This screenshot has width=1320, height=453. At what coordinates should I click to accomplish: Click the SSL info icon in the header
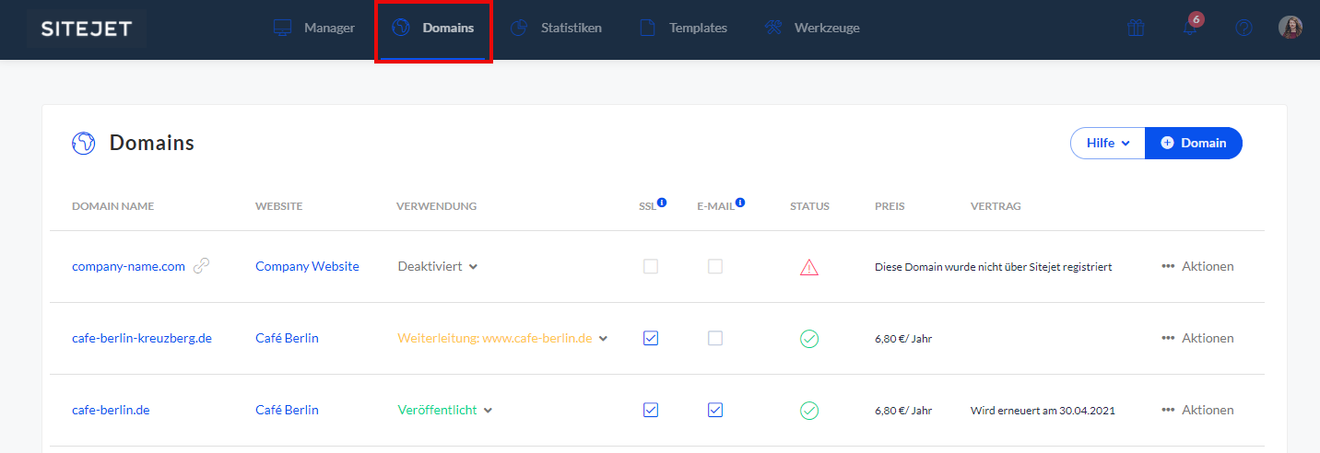click(662, 203)
